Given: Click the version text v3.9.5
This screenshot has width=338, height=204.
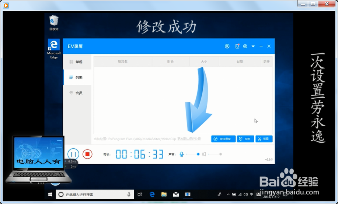Looking at the screenshot, I should tap(269, 159).
